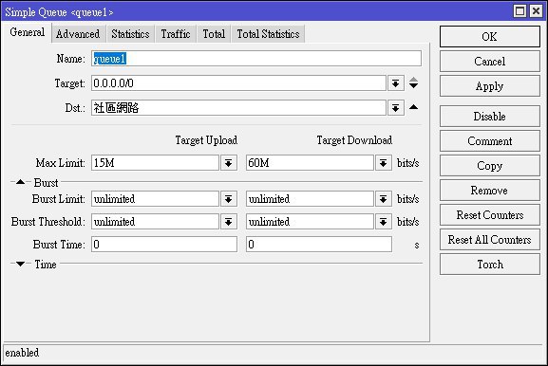Click Burst Time download field
The image size is (548, 366).
(319, 245)
